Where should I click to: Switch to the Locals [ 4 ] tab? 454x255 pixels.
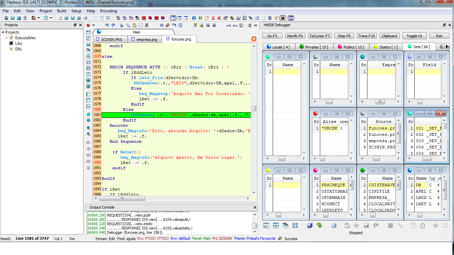[278, 47]
